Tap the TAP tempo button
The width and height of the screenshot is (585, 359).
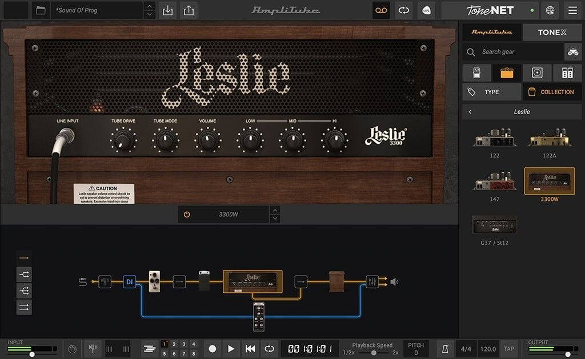click(508, 349)
